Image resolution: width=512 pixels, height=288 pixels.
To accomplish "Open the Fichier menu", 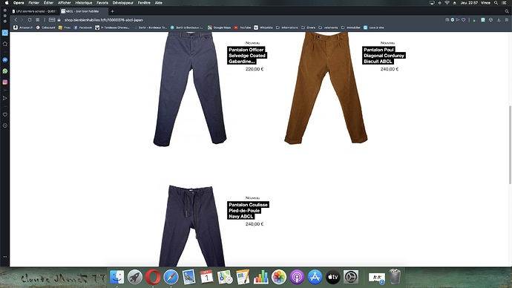I will click(x=33, y=3).
